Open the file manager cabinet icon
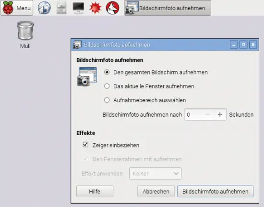The image size is (264, 207). tap(61, 8)
